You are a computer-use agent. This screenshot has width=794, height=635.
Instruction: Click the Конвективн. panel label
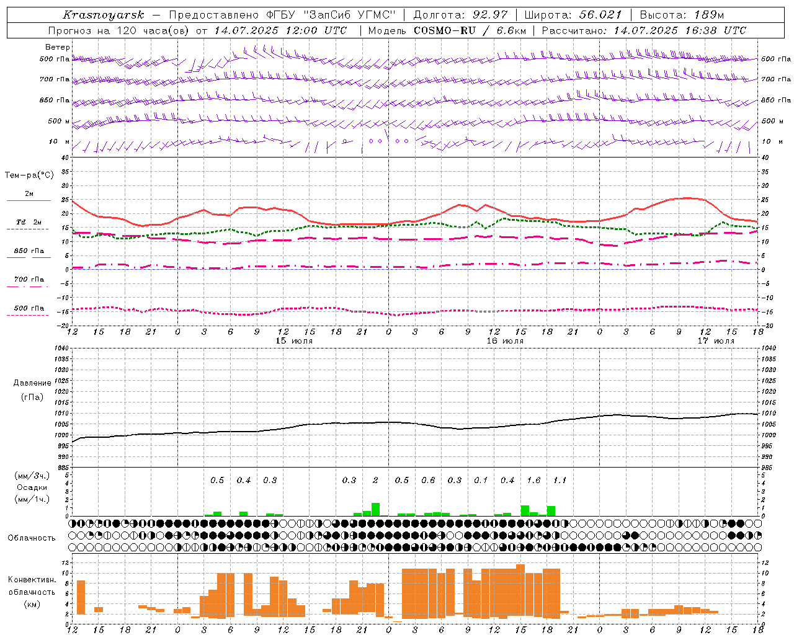click(x=32, y=580)
